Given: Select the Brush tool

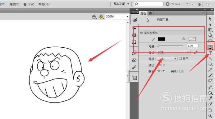Looking at the screenshot, I should pos(210,75).
